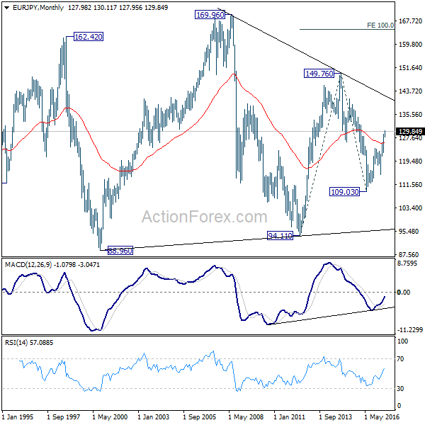Click the 1 Sep 2013 date label
Screen dimensions: 425x425
[x=335, y=417]
